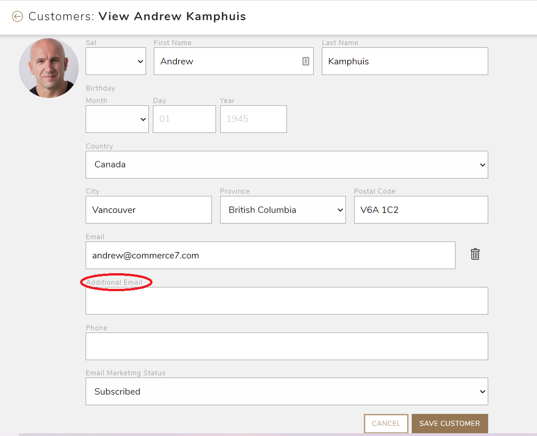The width and height of the screenshot is (537, 436).
Task: Click the Postal Code field showing V6A 1C2
Action: click(420, 209)
